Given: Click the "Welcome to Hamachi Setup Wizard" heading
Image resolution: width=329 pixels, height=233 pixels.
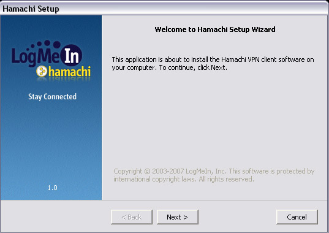Looking at the screenshot, I should tap(215, 29).
